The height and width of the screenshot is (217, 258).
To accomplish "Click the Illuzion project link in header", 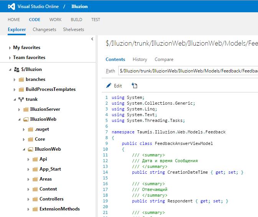I will tap(79, 7).
